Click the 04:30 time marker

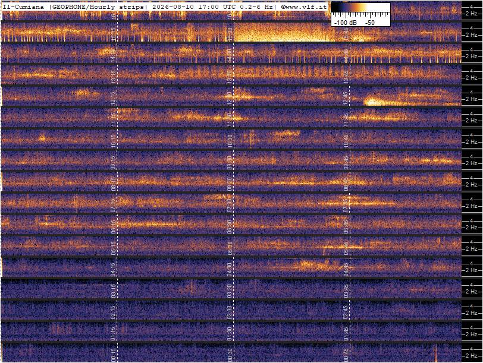(x=230, y=269)
